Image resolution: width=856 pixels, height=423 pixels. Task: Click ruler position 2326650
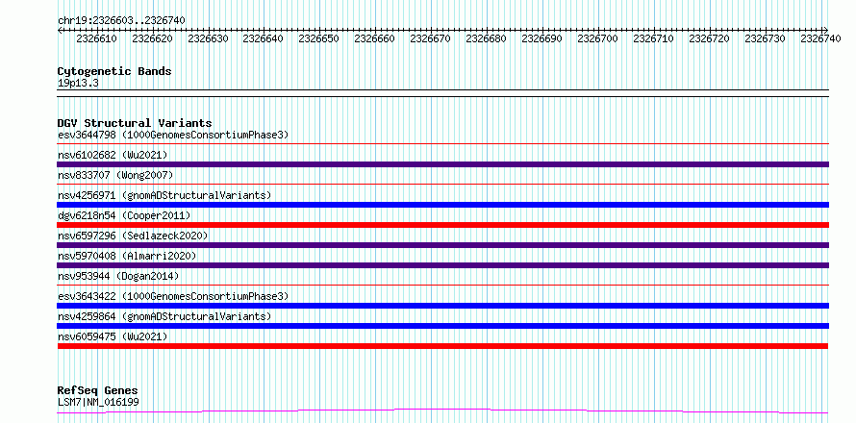[x=318, y=38]
